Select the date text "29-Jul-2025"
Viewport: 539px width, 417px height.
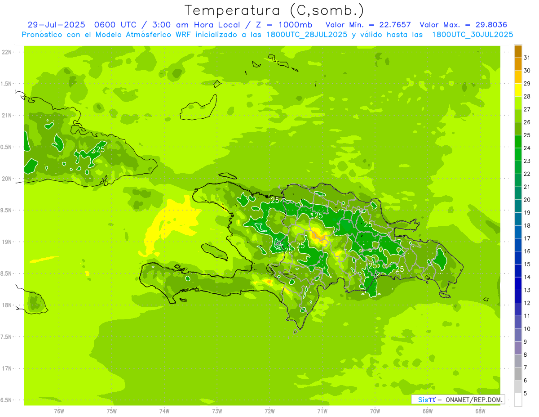click(56, 25)
